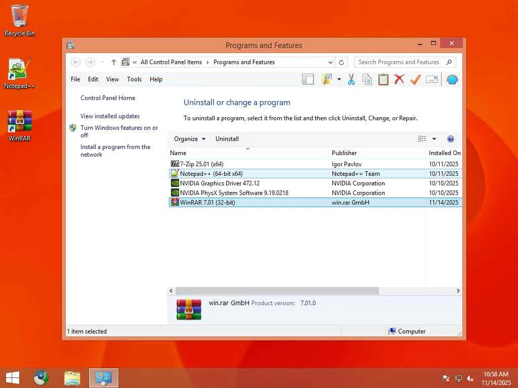The image size is (518, 388).
Task: Click Control Panel taskbar button
Action: (x=103, y=378)
